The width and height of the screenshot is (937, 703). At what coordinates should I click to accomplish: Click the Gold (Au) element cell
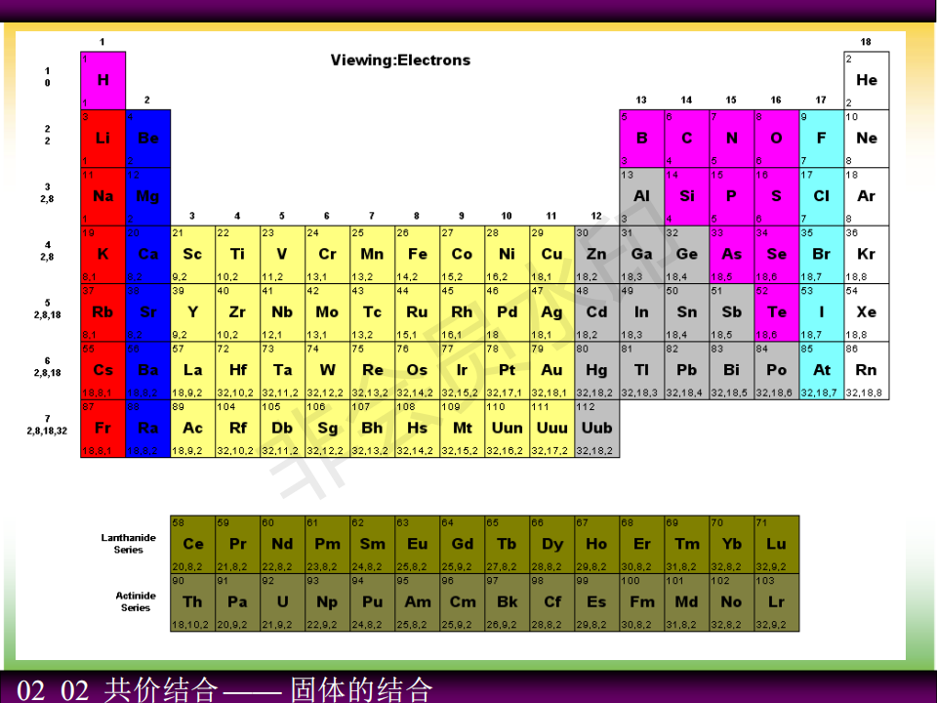point(551,370)
